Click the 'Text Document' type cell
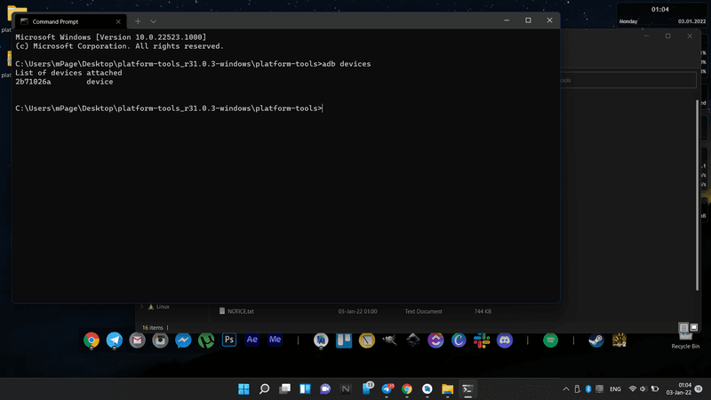The width and height of the screenshot is (711, 400). coord(423,312)
